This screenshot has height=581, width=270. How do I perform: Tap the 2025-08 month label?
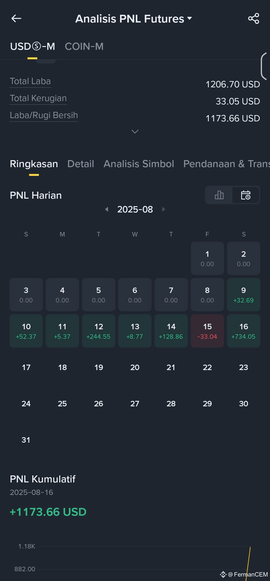pos(135,209)
